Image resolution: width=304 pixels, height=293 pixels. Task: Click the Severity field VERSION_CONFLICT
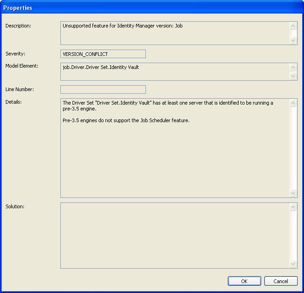pyautogui.click(x=103, y=54)
